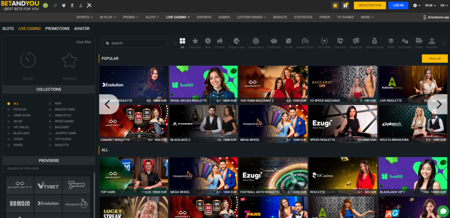
Task: Select the Baccarat cards category icon
Action: pos(340,41)
